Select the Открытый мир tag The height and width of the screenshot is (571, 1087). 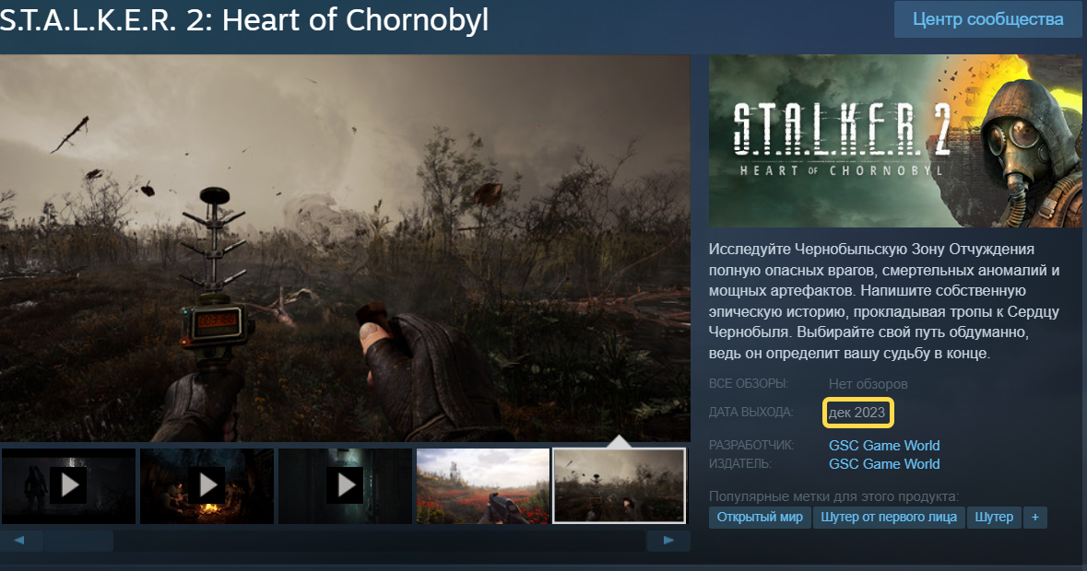coord(760,518)
